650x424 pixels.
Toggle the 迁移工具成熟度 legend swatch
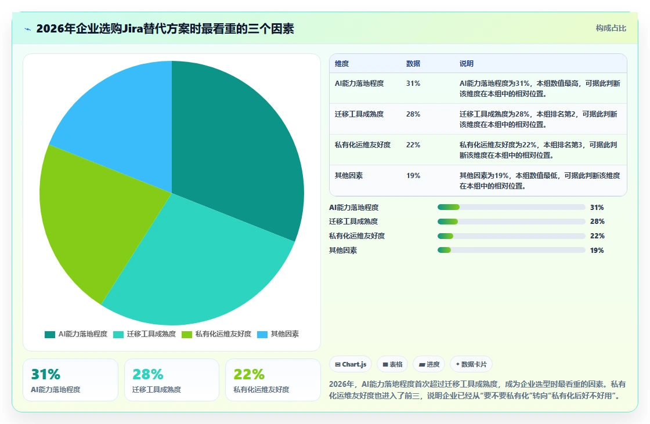coord(118,335)
